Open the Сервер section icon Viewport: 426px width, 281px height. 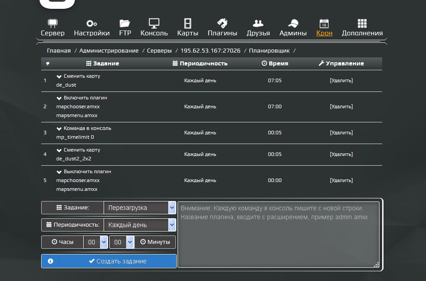click(x=52, y=23)
